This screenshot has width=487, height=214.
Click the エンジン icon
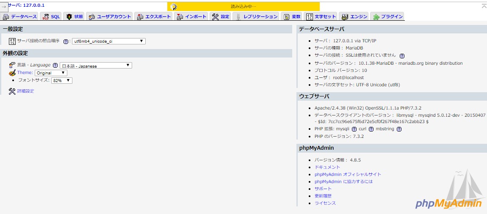(x=345, y=17)
